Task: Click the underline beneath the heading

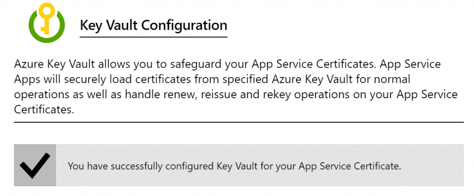Action: pos(154,37)
